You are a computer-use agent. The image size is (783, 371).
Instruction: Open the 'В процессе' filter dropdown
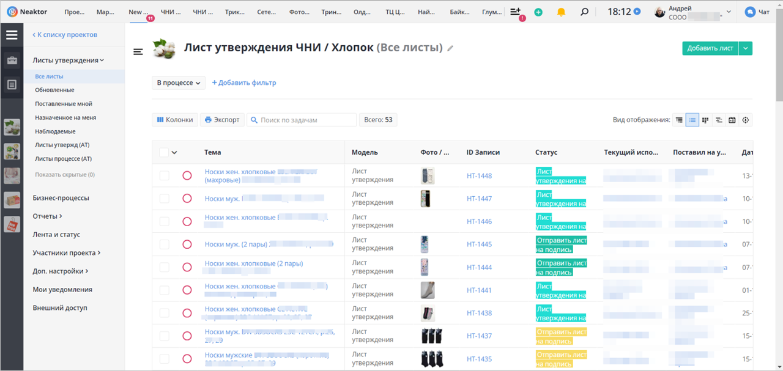click(x=178, y=82)
